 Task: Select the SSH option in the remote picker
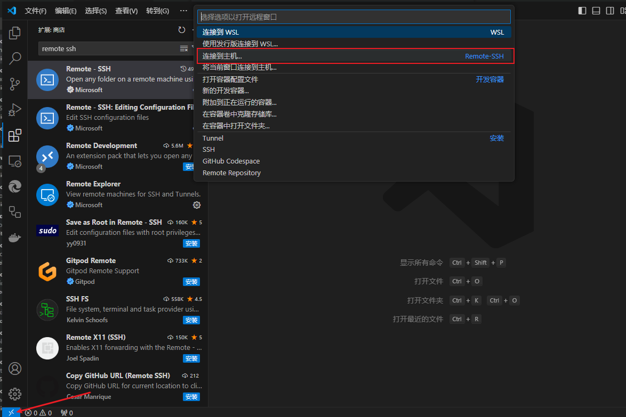point(354,150)
